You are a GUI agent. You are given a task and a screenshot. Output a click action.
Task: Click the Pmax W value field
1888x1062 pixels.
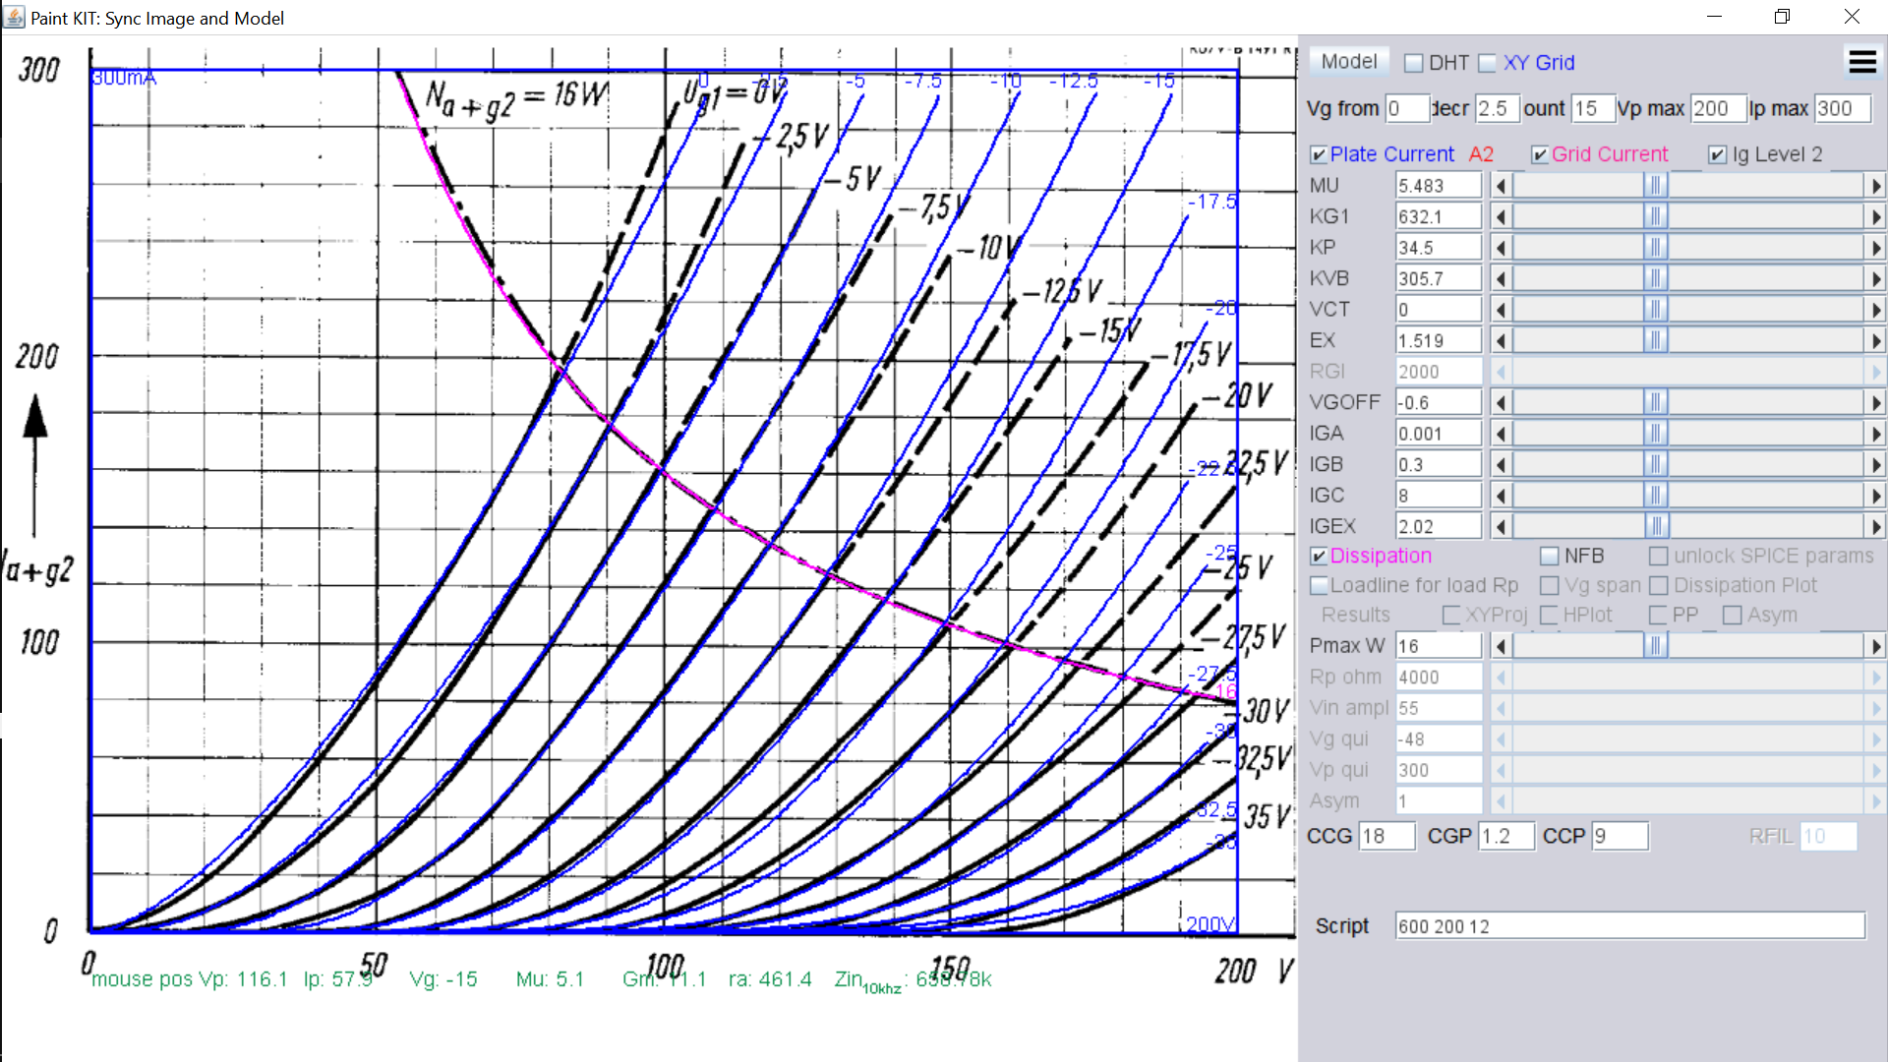(1439, 646)
